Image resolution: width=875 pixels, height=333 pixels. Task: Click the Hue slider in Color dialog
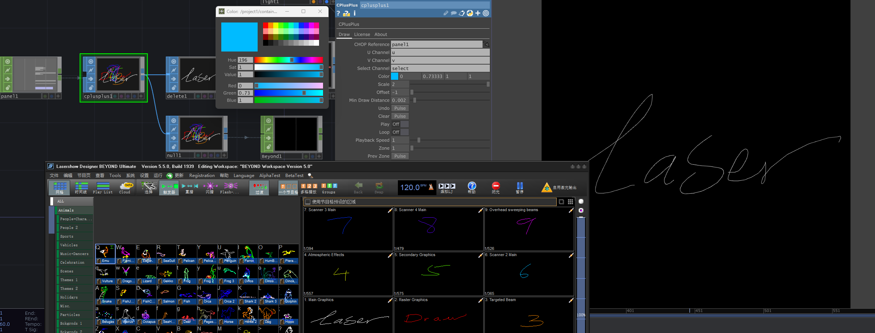pyautogui.click(x=289, y=60)
